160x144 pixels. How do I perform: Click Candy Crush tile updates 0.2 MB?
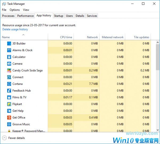[145, 70]
